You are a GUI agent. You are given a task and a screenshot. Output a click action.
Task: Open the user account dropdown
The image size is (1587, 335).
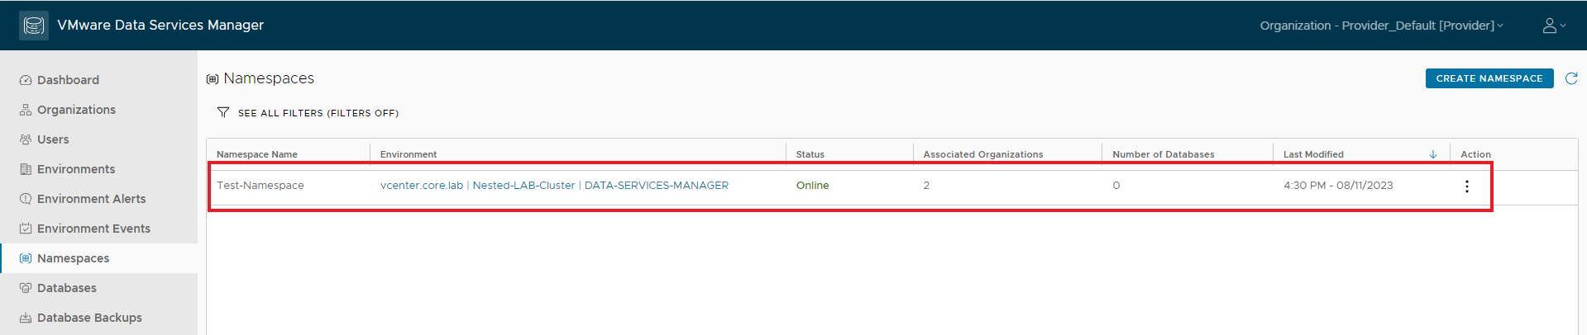pyautogui.click(x=1554, y=26)
